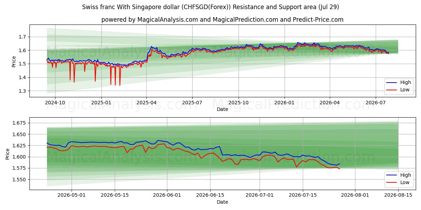Click upper chart x-axis label '2025-01'
The image size is (421, 210).
[x=101, y=103]
